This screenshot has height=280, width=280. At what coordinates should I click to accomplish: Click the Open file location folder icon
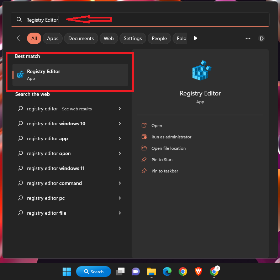(144, 148)
